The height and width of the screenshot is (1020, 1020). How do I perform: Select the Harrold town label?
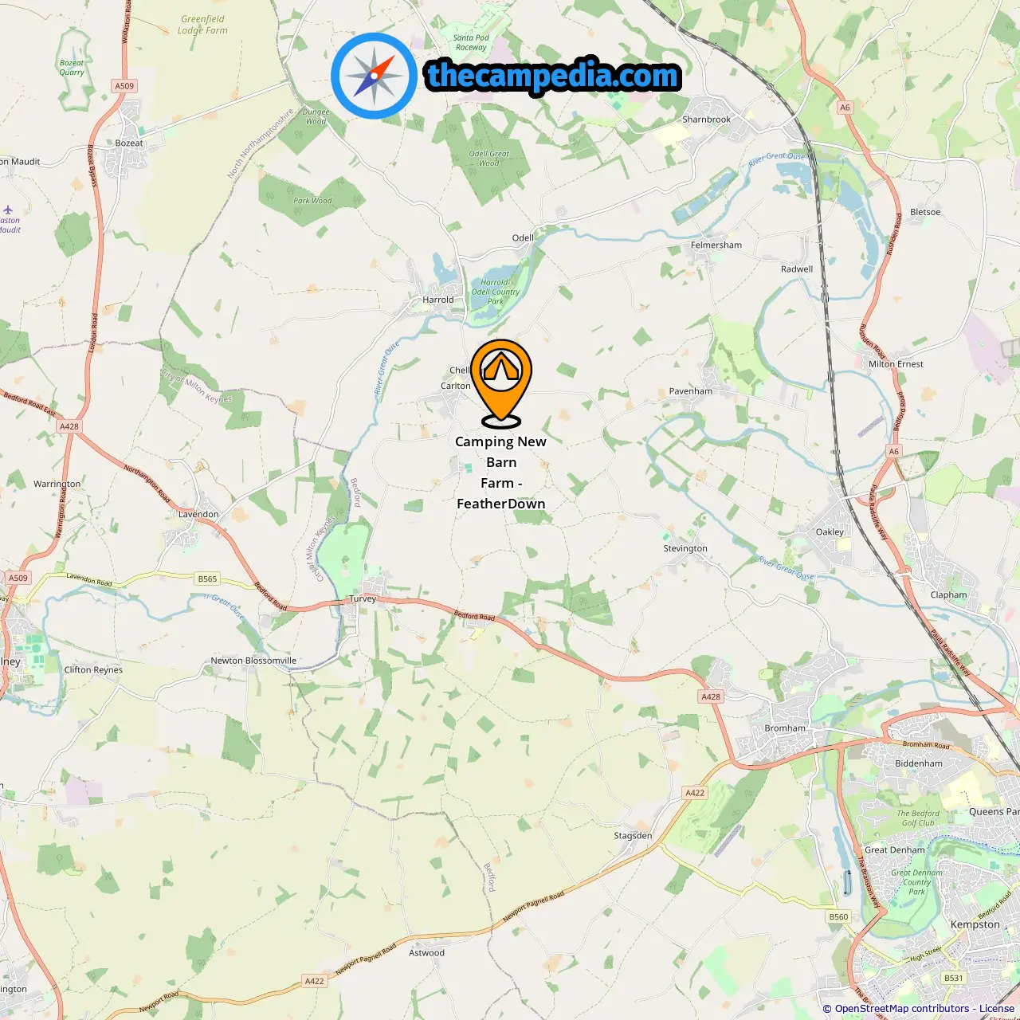[438, 300]
